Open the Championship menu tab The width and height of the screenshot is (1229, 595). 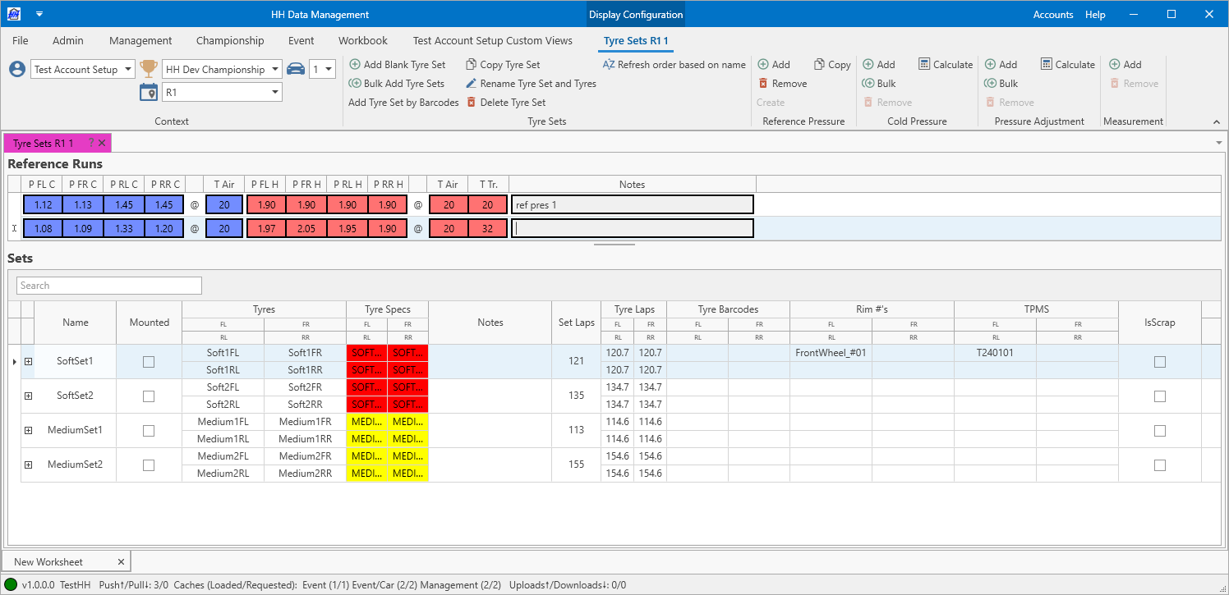[x=230, y=40]
